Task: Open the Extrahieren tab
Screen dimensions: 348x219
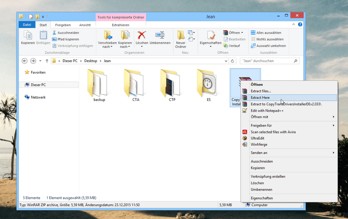Action: (120, 25)
